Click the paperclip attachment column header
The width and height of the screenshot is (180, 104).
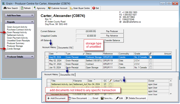click(x=150, y=54)
